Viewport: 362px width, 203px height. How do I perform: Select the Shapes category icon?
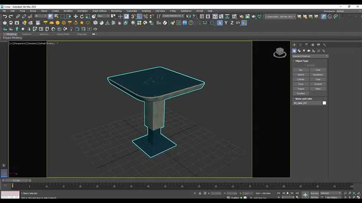coord(299,51)
